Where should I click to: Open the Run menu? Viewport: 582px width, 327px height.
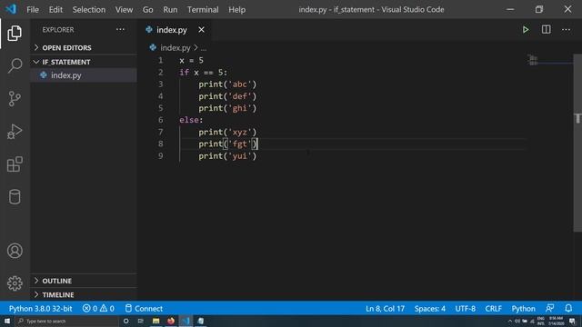[x=170, y=10]
